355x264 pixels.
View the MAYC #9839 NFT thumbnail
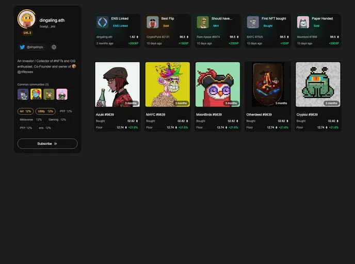coord(168,85)
